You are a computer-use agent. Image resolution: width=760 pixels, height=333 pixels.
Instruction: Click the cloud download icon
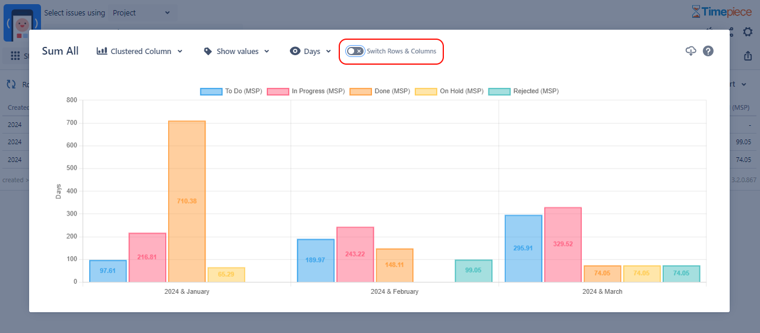(x=690, y=51)
